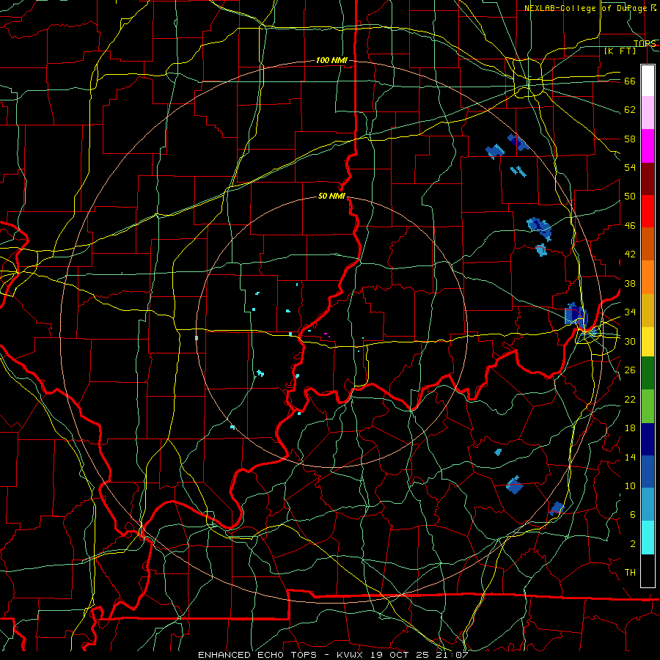This screenshot has width=660, height=660.
Task: Click the '100 NMI' range ring label
Action: click(331, 60)
